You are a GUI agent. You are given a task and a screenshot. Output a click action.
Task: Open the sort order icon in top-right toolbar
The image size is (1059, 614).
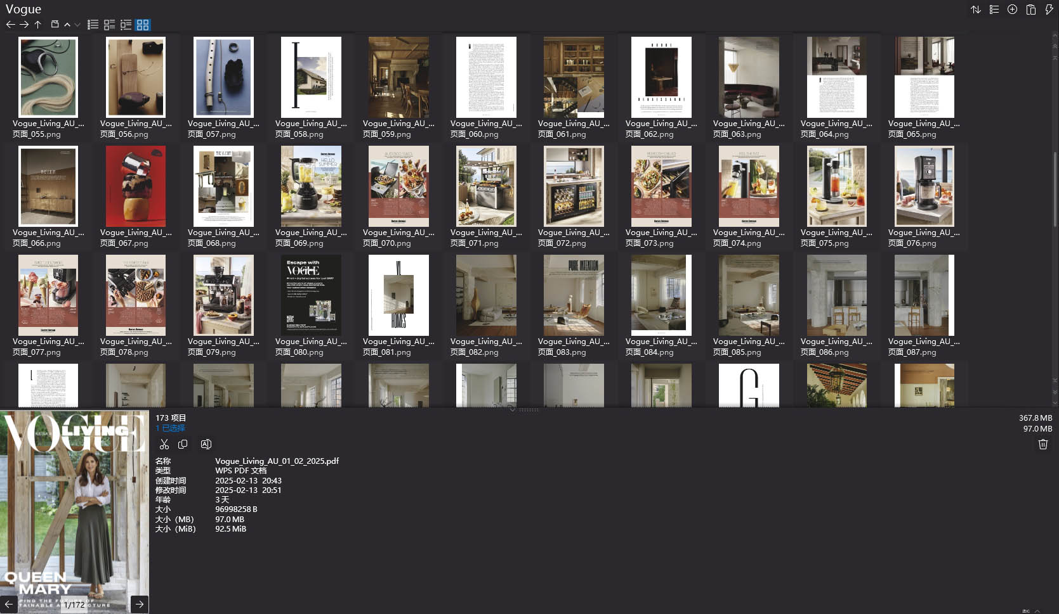click(976, 10)
